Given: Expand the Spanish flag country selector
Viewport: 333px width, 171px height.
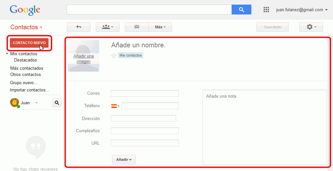Looking at the screenshot, I should point(115,106).
